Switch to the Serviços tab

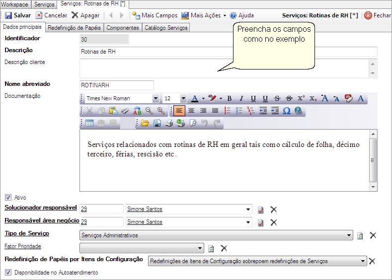[44, 4]
